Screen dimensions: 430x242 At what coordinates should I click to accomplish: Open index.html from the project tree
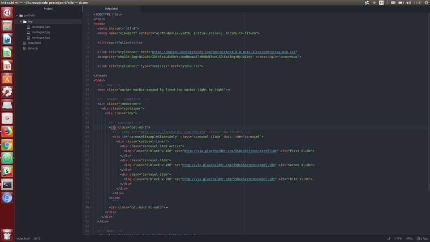34,43
